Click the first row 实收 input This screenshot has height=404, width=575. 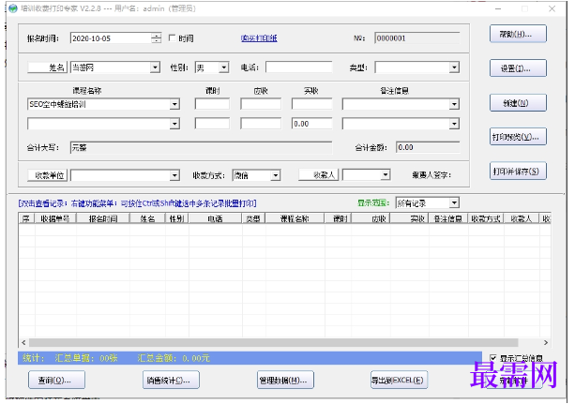311,104
